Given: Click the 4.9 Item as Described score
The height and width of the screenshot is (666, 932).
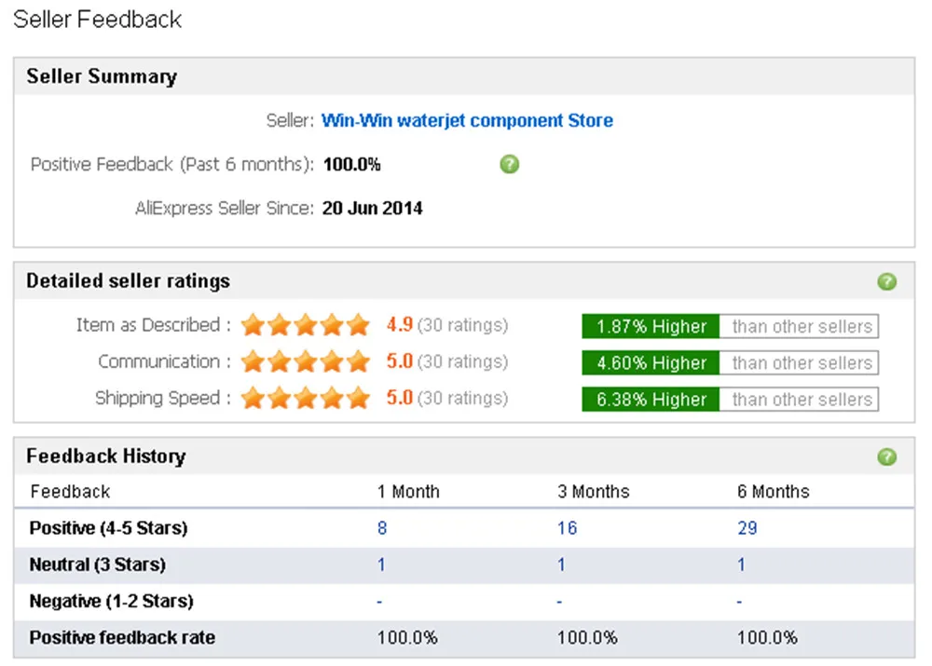Looking at the screenshot, I should click(x=400, y=326).
